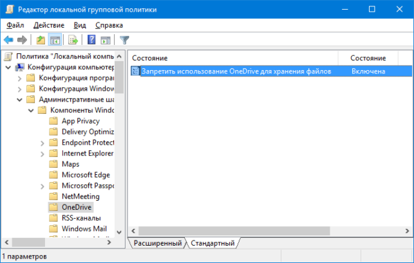
Task: Select the Microsoft Edge folder
Action: 86,175
